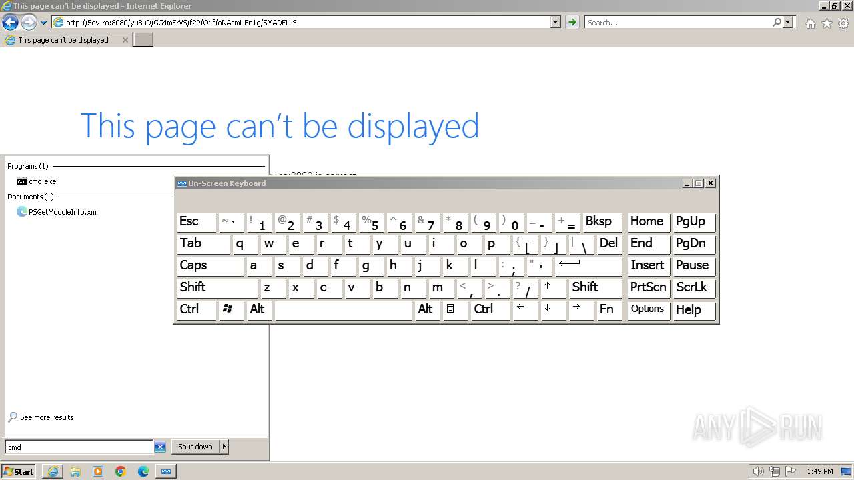The image size is (854, 480).
Task: Click the space bar key
Action: click(x=343, y=310)
